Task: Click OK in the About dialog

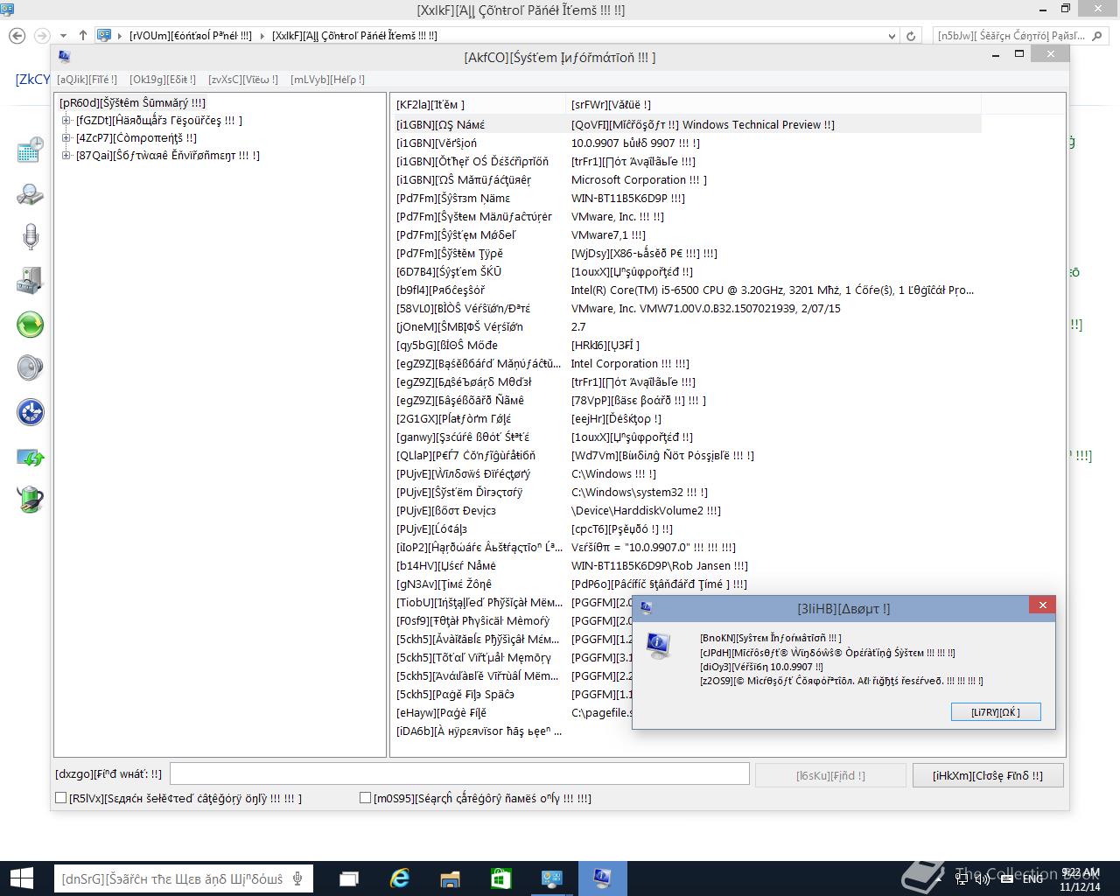Action: 996,712
